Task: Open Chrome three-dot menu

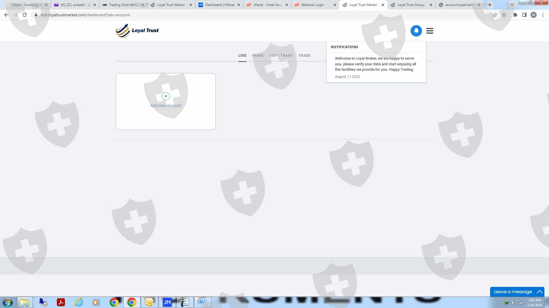Action: (543, 15)
